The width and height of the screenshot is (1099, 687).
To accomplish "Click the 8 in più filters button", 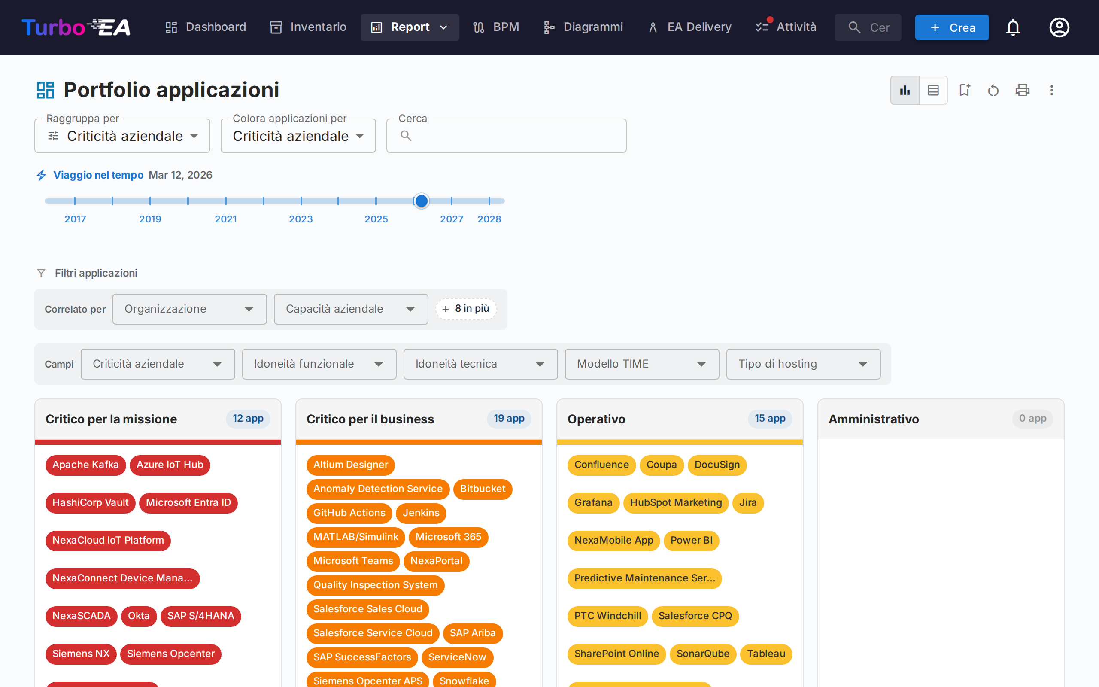I will (465, 309).
